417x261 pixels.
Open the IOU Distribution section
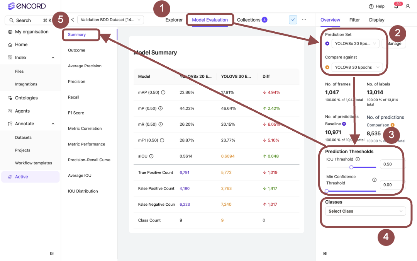(83, 191)
